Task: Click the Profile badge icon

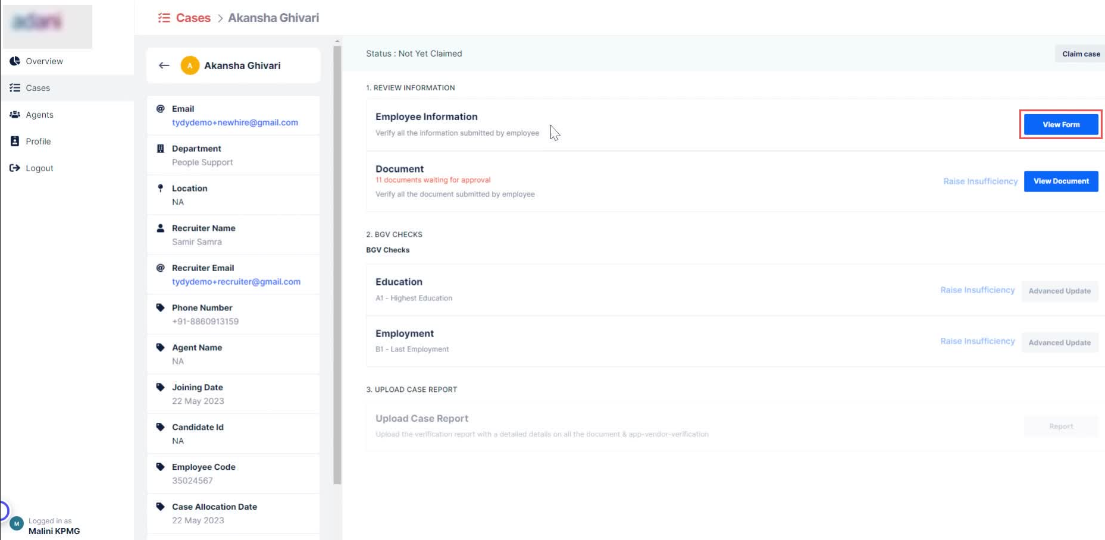Action: click(x=15, y=141)
